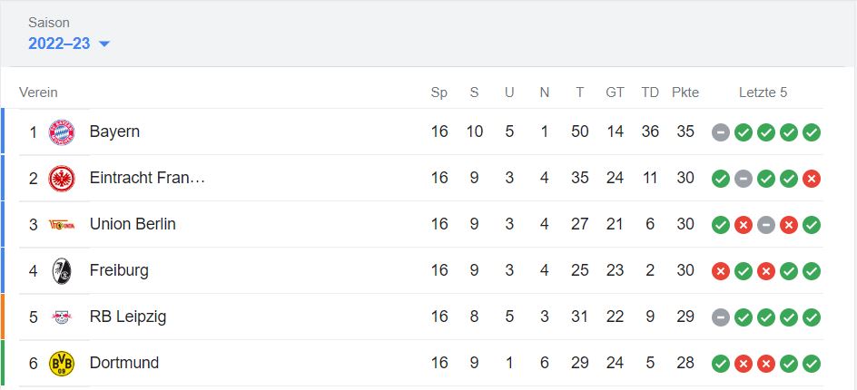Click the TD goal difference header
Screen dimensions: 857x390
[x=650, y=93]
